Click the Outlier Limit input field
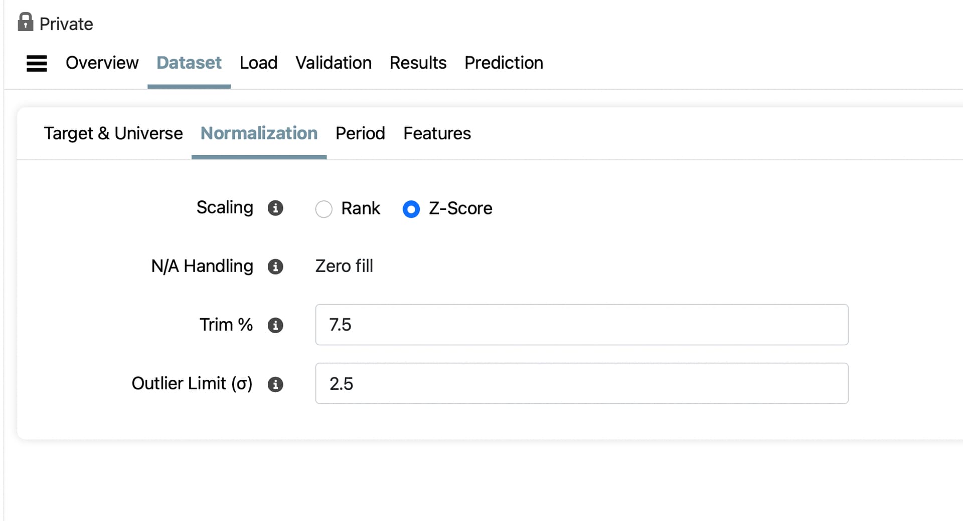This screenshot has width=963, height=521. [582, 383]
